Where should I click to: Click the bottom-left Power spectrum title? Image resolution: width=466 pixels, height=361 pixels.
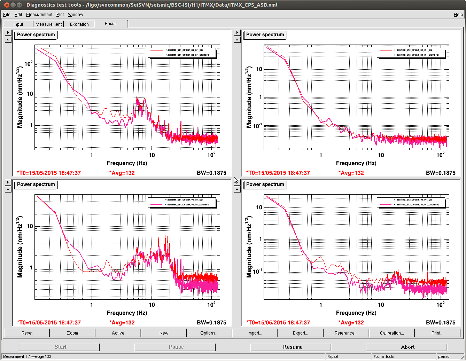point(36,185)
